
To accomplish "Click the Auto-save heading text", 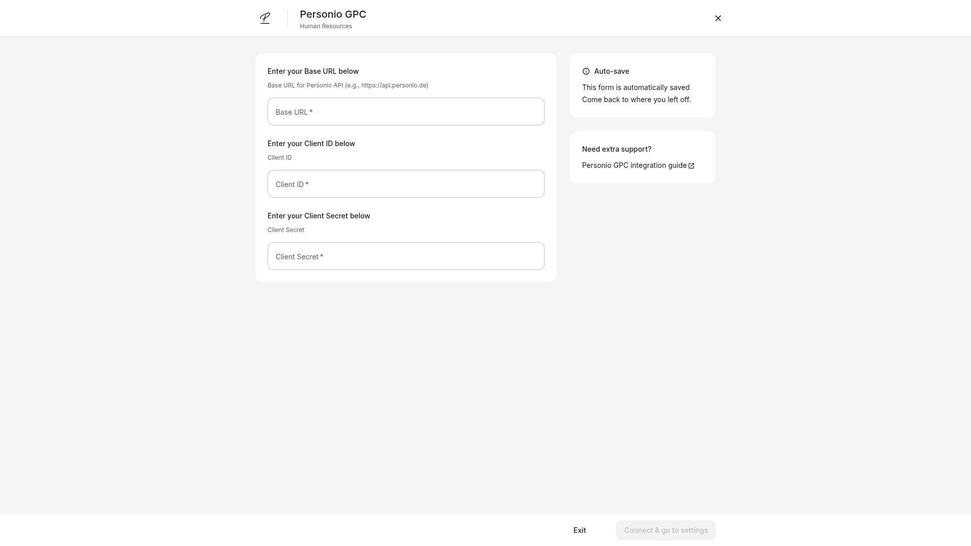I will (x=611, y=71).
